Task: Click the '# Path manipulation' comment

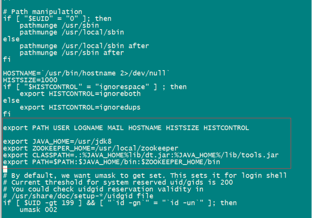Action: 42,12
